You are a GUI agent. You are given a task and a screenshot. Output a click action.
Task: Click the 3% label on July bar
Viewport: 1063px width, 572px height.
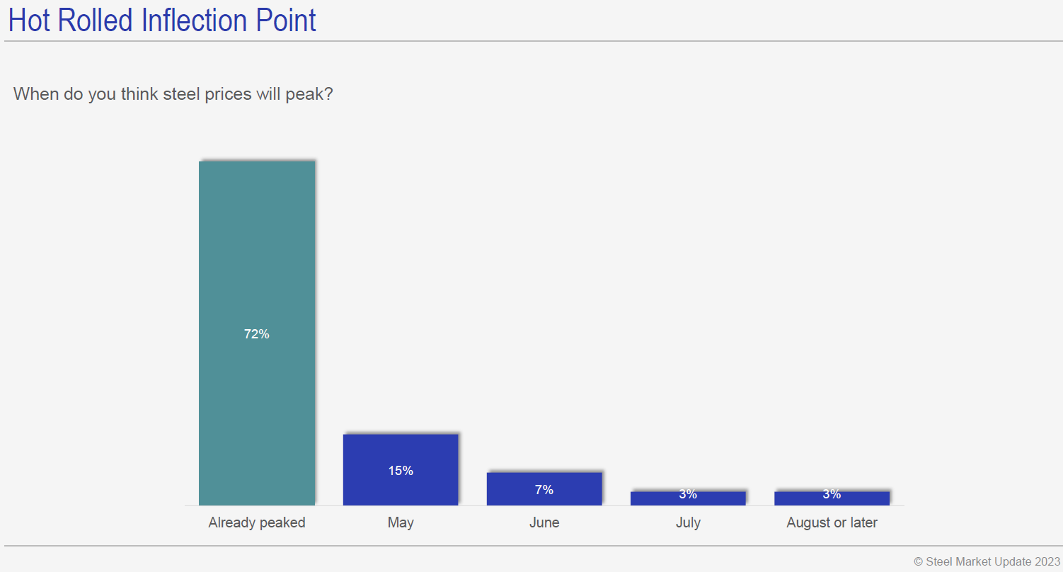(x=688, y=495)
